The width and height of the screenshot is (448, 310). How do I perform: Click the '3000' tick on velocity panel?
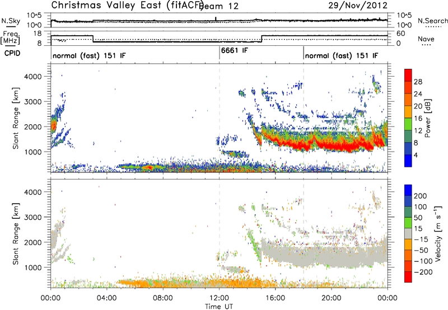click(32, 217)
